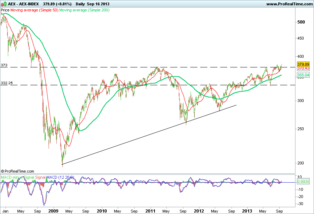Click the AEX - AEX-INDEX chart title
Screen dimensions: 314x214
click(23, 4)
